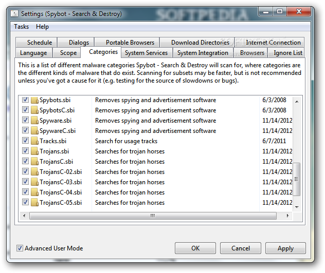Image resolution: width=325 pixels, height=273 pixels.
Task: Click the folder icon next to TrojansC.sbi
Action: pos(34,162)
